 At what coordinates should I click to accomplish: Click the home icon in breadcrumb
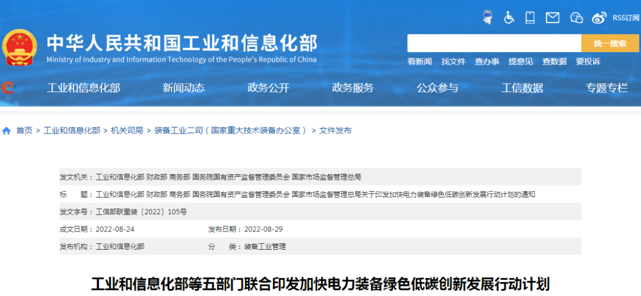[7, 131]
